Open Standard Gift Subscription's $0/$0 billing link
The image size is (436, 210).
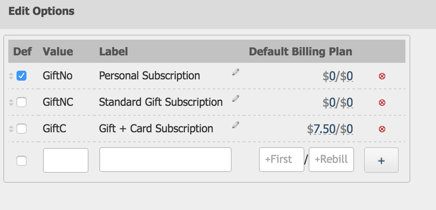coord(338,103)
